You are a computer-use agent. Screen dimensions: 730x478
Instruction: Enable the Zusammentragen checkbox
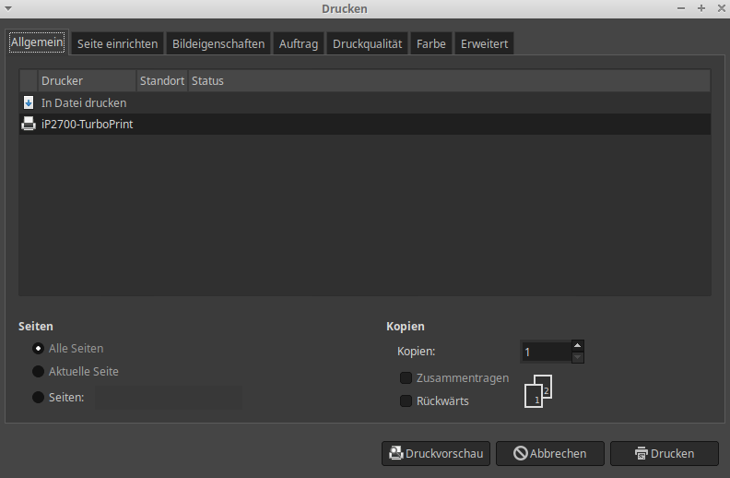click(406, 378)
